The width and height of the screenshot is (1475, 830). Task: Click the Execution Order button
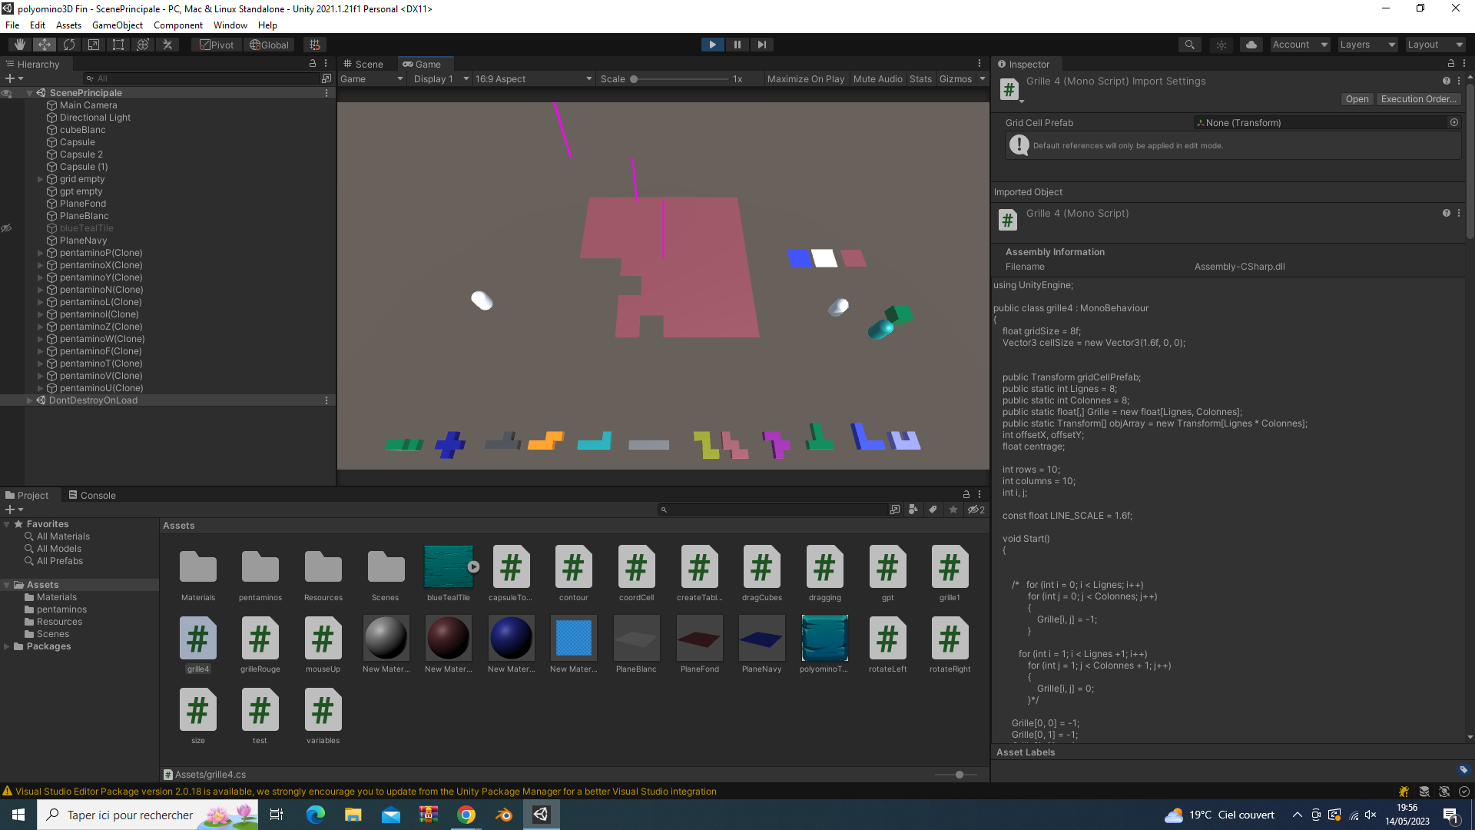coord(1417,99)
